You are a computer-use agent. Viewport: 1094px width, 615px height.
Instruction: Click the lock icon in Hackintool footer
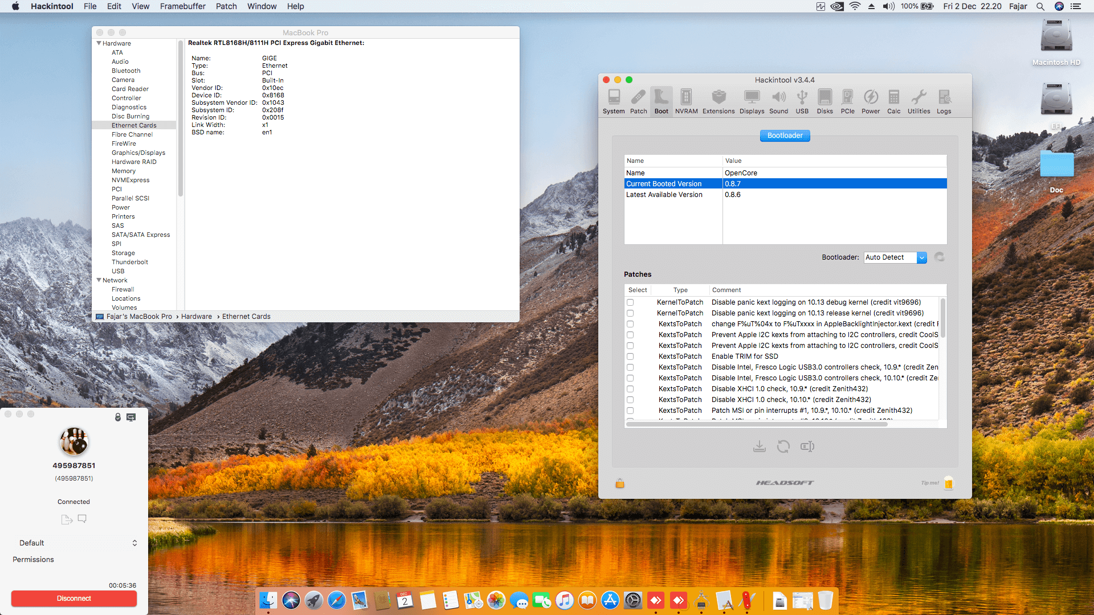(620, 483)
